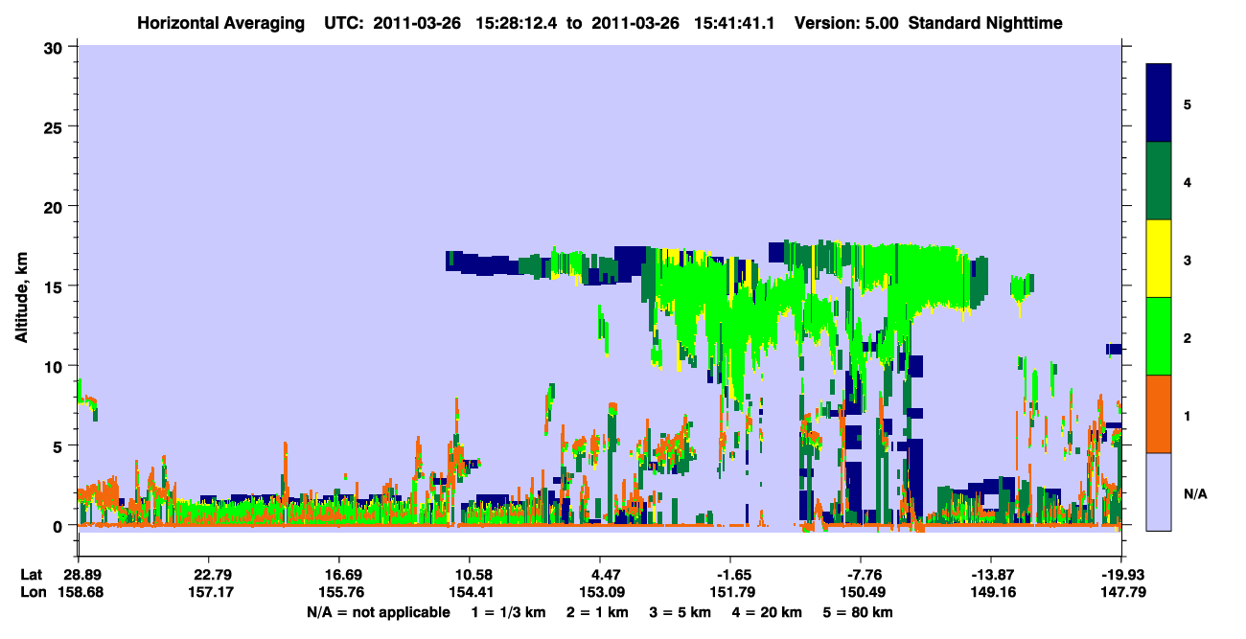Image resolution: width=1246 pixels, height=639 pixels.
Task: Click the colorbar label 'N/A'
Action: pyautogui.click(x=1195, y=494)
